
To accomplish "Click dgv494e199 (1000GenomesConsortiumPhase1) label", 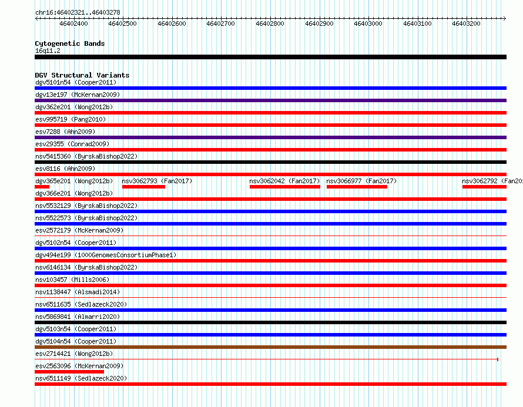I will tap(106, 255).
